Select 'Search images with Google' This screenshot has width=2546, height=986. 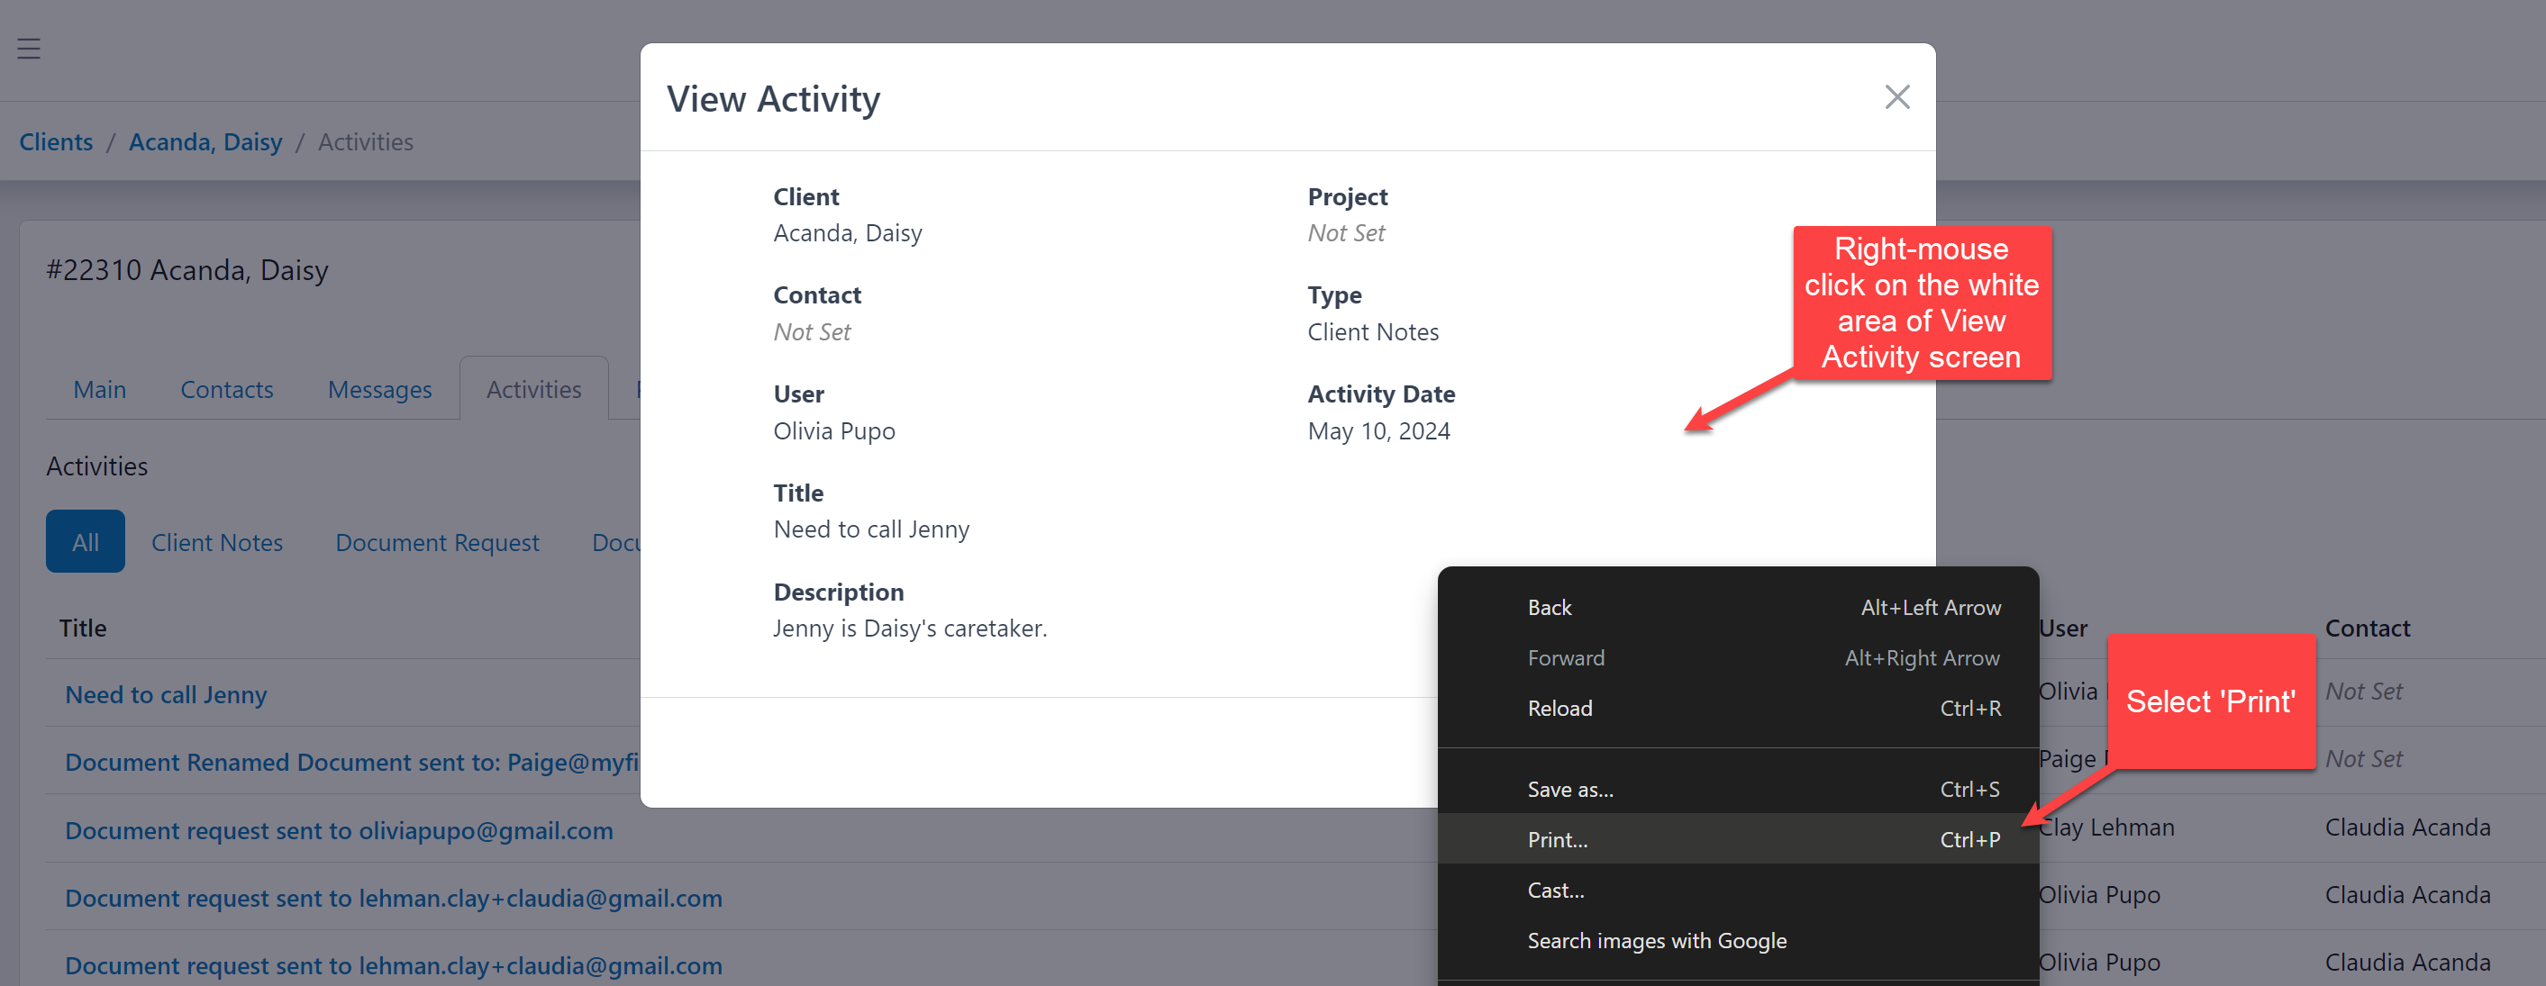tap(1657, 939)
